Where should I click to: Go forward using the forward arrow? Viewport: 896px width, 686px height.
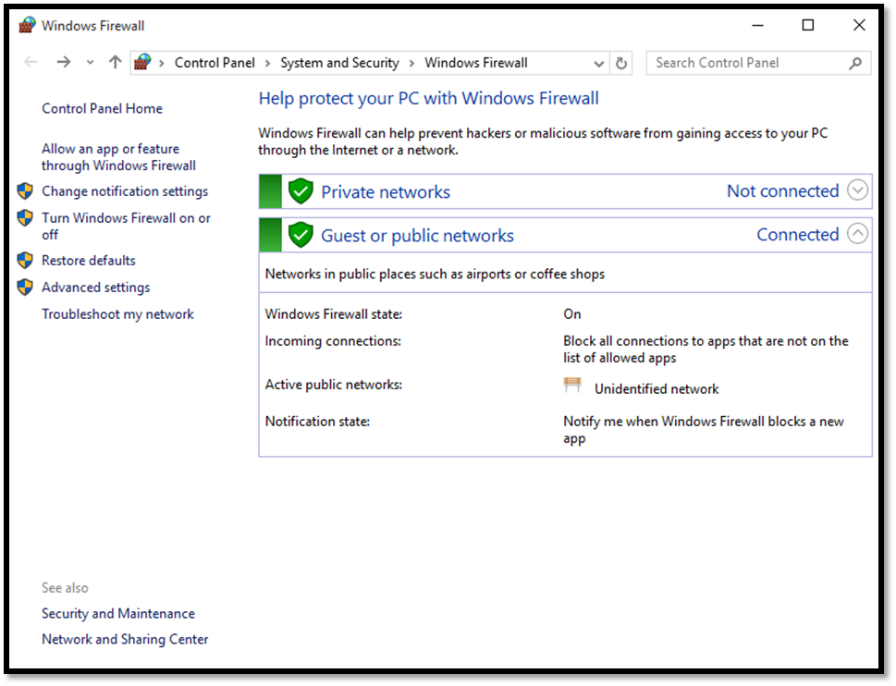point(64,62)
